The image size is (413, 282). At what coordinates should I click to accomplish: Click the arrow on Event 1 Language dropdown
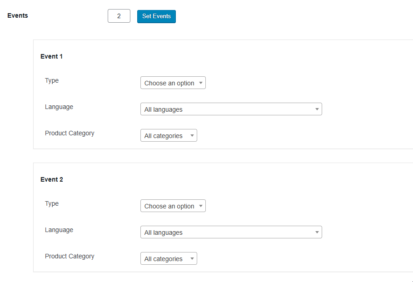pyautogui.click(x=317, y=109)
